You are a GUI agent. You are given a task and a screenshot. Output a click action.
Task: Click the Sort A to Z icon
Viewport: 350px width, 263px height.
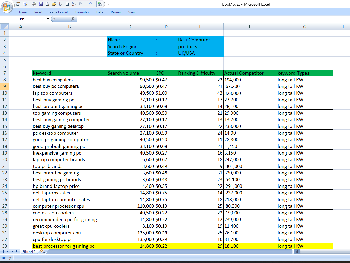(74, 4)
